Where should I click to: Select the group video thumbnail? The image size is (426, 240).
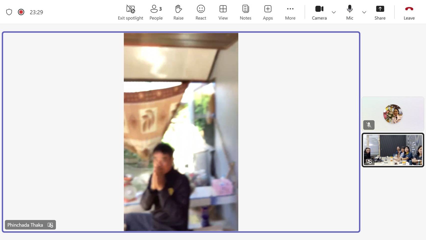pos(393,150)
